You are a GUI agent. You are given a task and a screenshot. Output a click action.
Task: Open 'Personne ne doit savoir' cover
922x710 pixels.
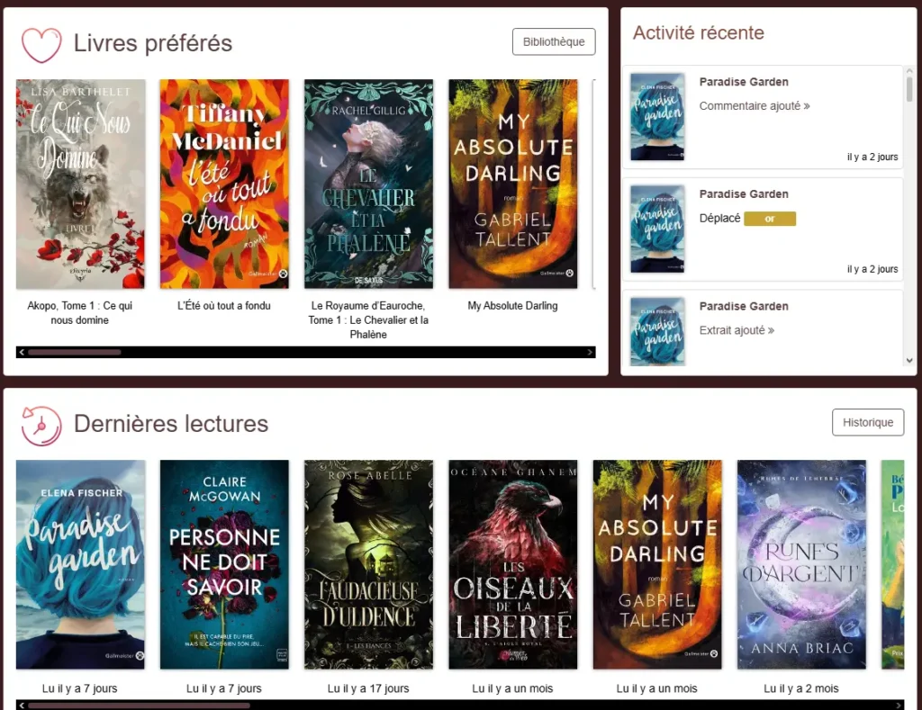tap(224, 564)
